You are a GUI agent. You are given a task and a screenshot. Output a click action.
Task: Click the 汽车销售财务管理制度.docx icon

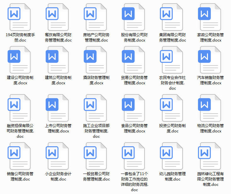tap(209, 60)
